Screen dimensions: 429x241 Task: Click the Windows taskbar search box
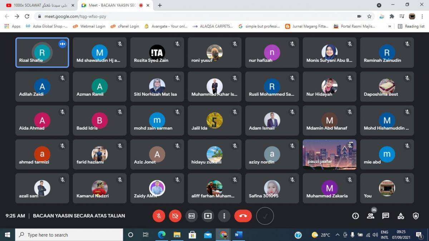[69, 235]
